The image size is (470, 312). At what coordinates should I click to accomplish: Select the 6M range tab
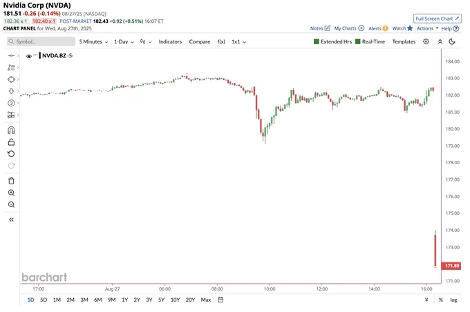(98, 300)
